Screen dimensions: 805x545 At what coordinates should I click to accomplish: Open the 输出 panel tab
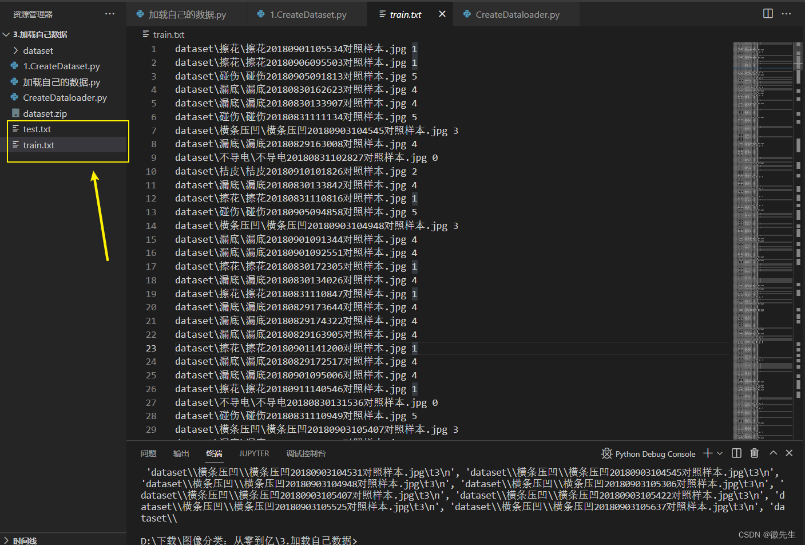(181, 453)
